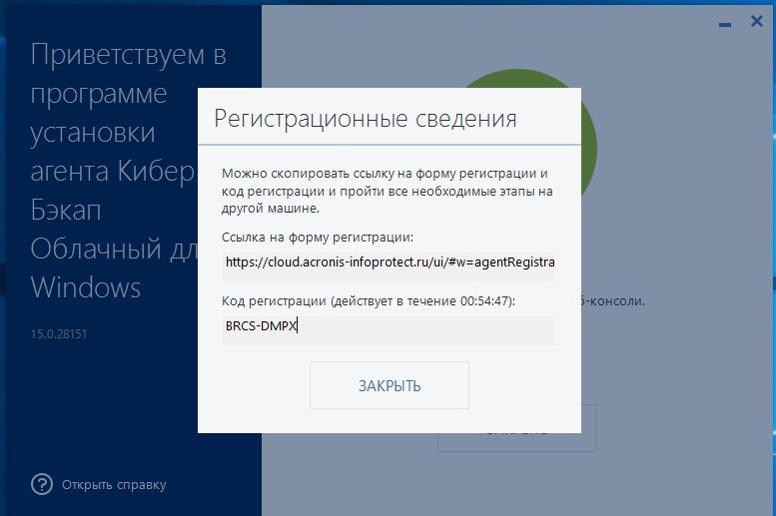This screenshot has height=516, width=776.
Task: Click the Регистрационные сведения dialog title
Action: pos(366,119)
